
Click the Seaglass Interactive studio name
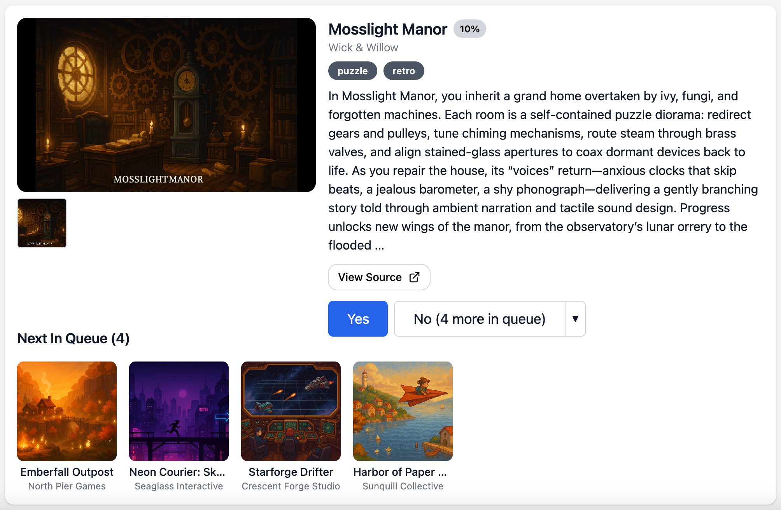click(x=179, y=486)
